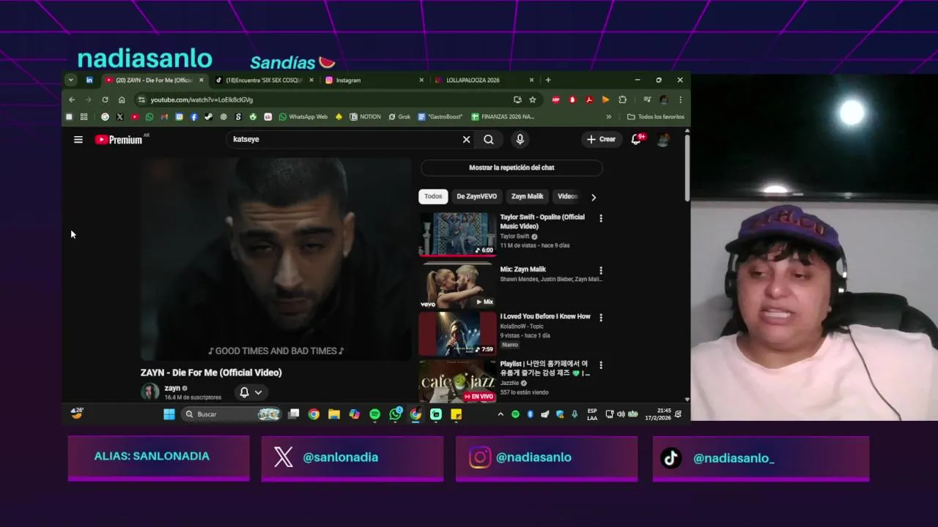Click the Zayn video player

(x=276, y=259)
